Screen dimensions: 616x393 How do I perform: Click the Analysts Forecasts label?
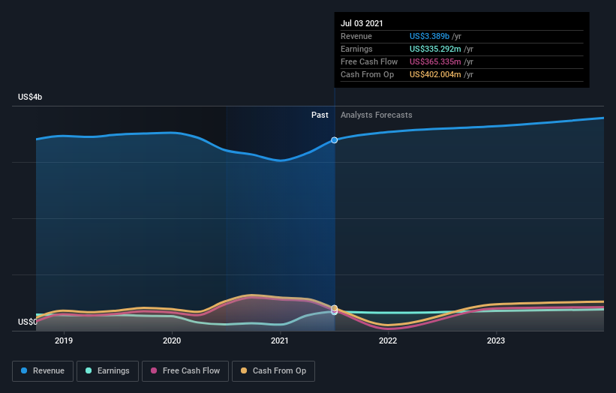(377, 115)
